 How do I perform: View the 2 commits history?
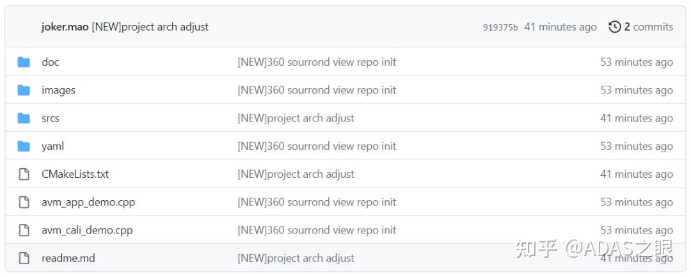(x=648, y=27)
